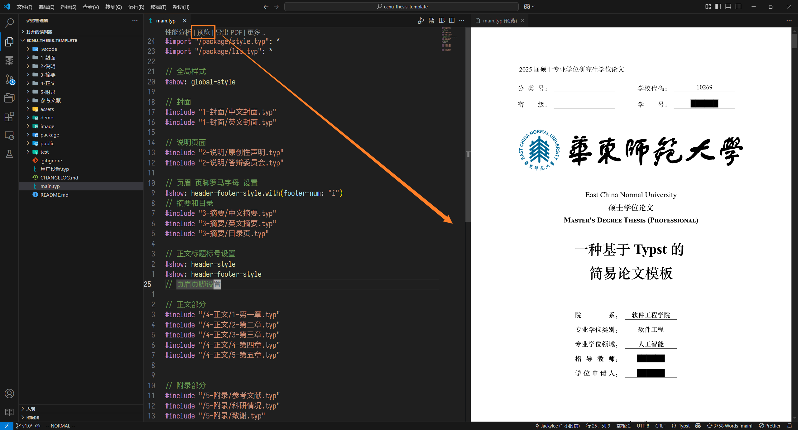This screenshot has height=430, width=798.
Task: Open 用户设置.typ in the explorer
Action: click(55, 169)
